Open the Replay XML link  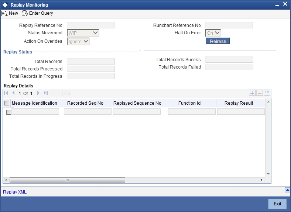(x=15, y=192)
